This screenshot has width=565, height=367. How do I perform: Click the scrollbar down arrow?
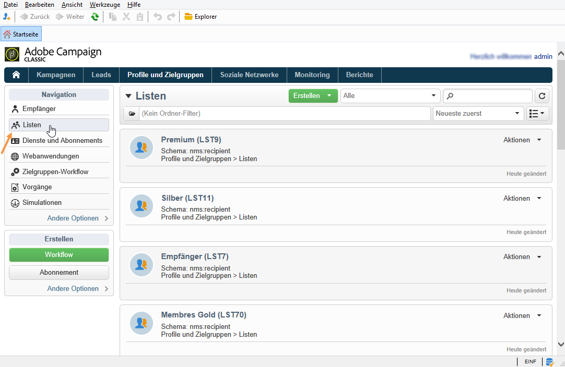tap(561, 345)
